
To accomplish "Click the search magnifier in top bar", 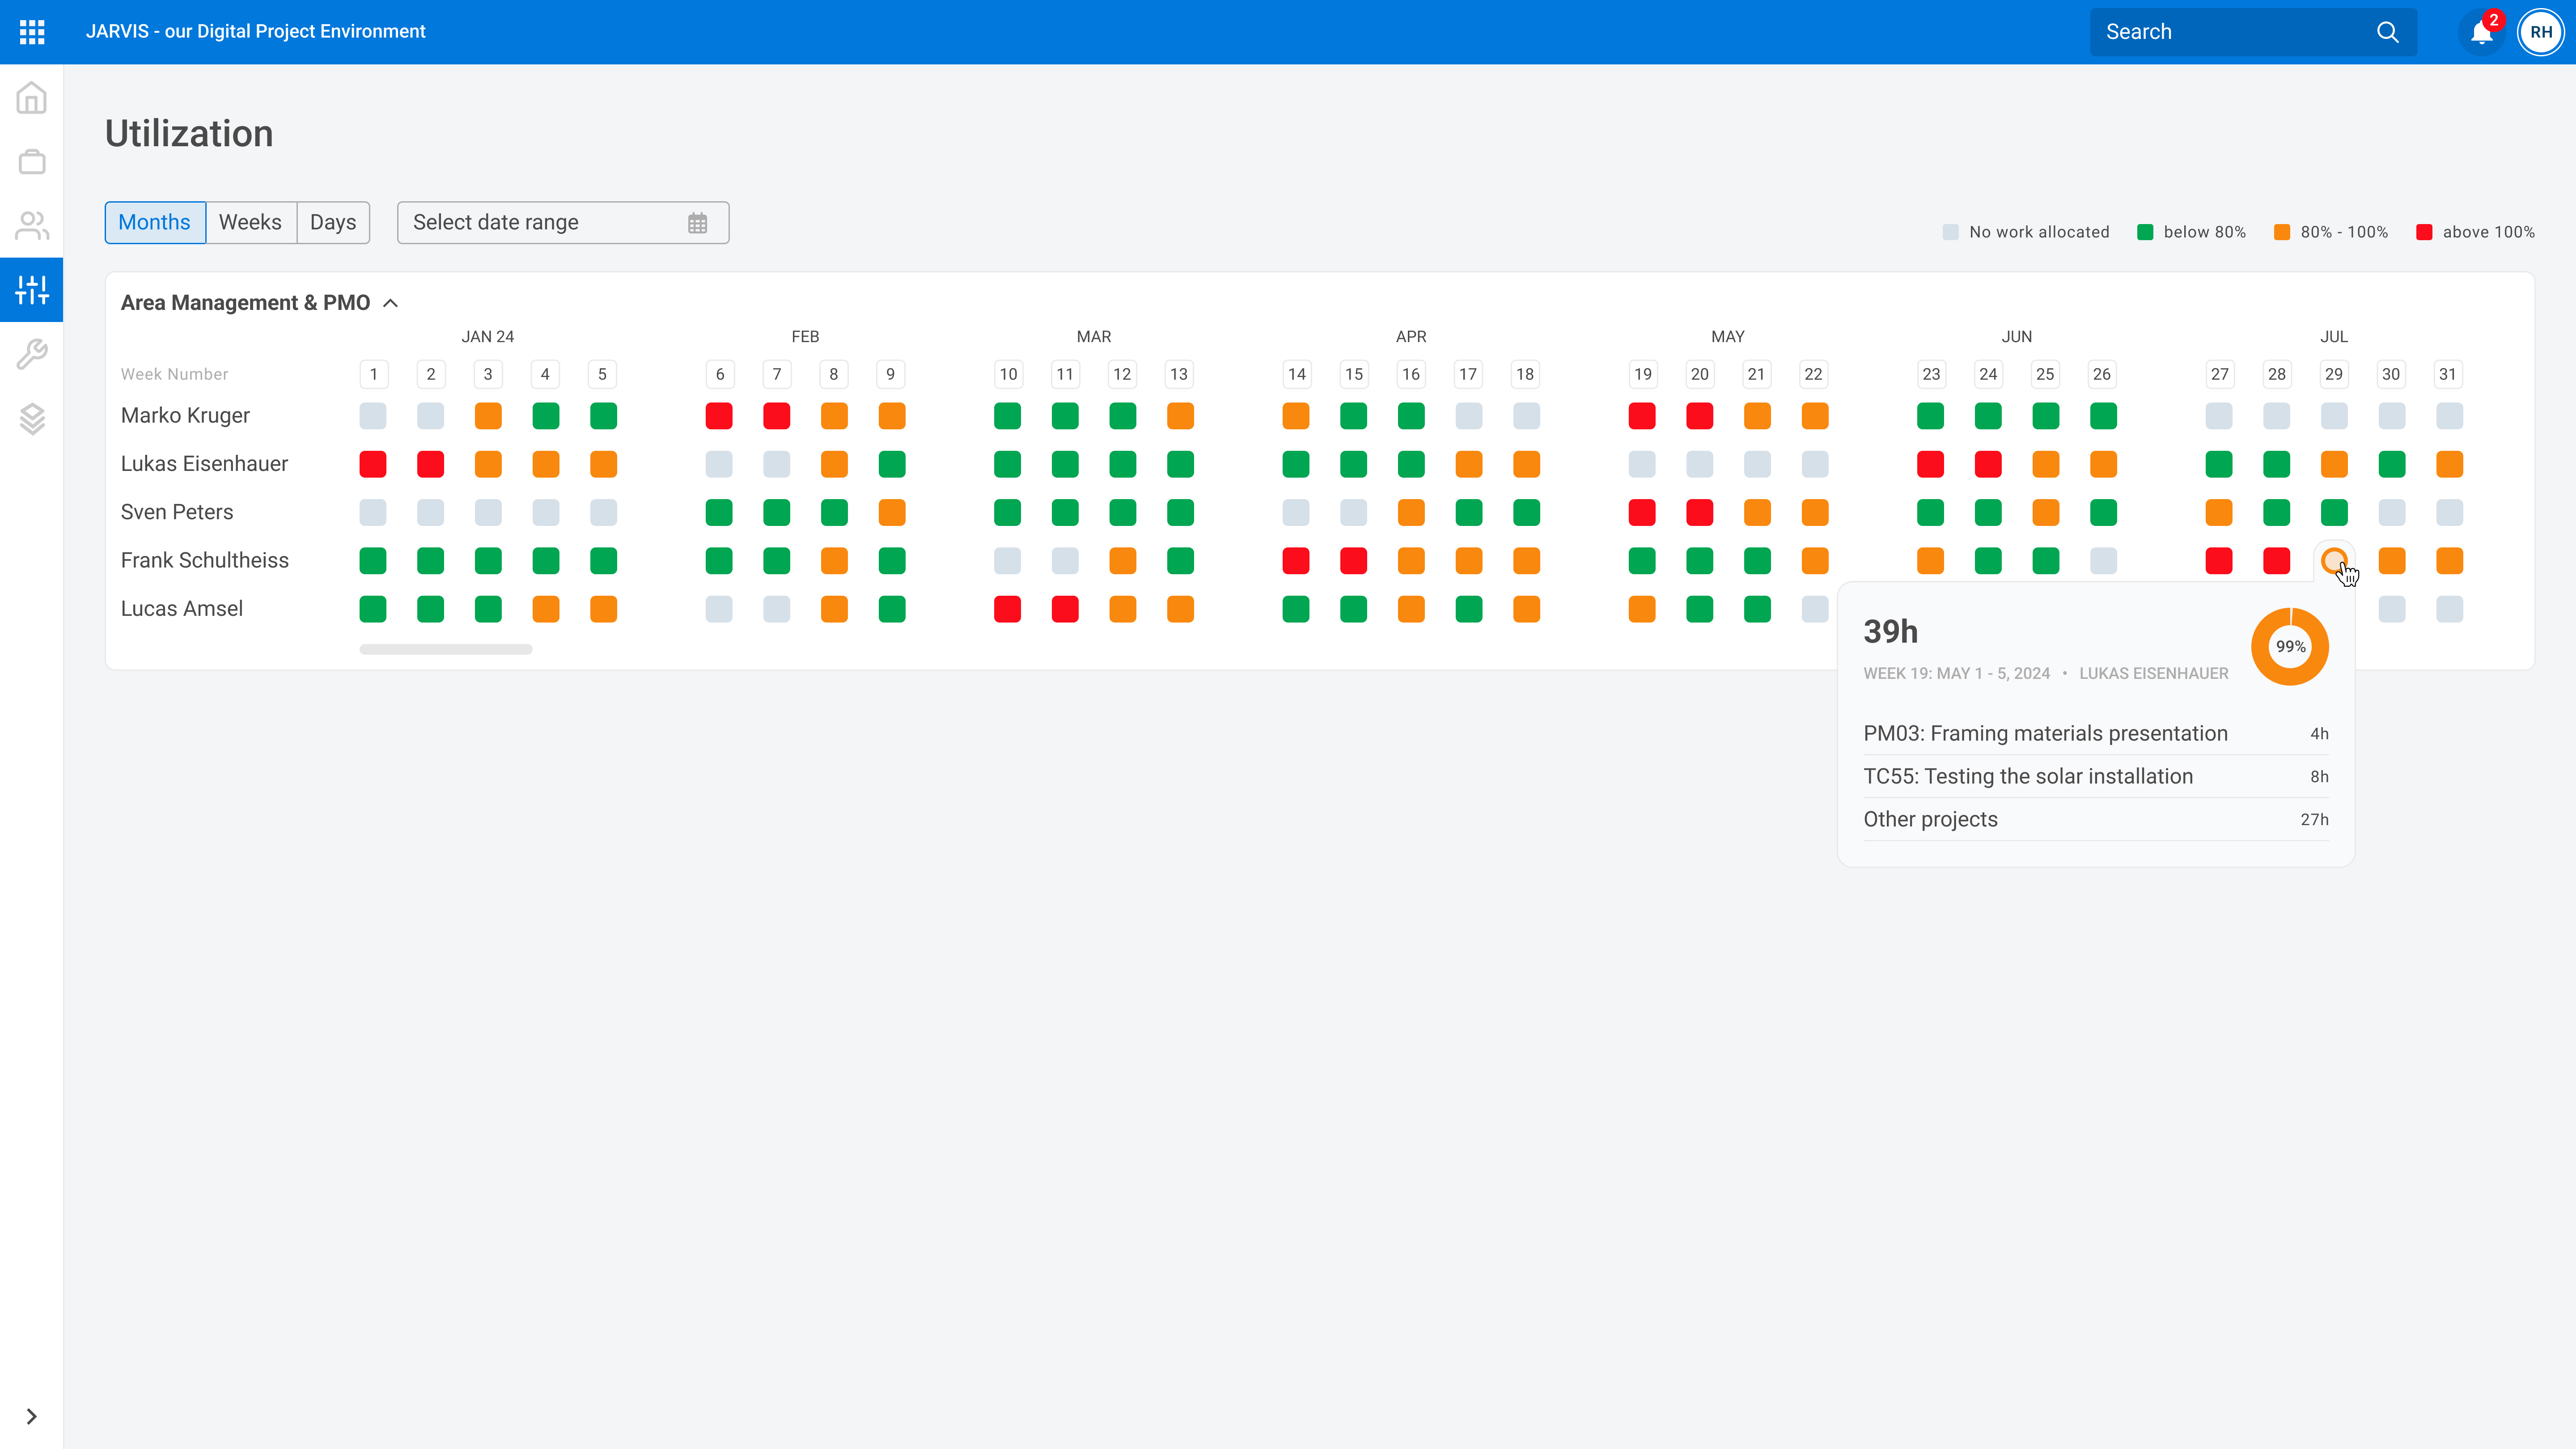I will [2389, 31].
